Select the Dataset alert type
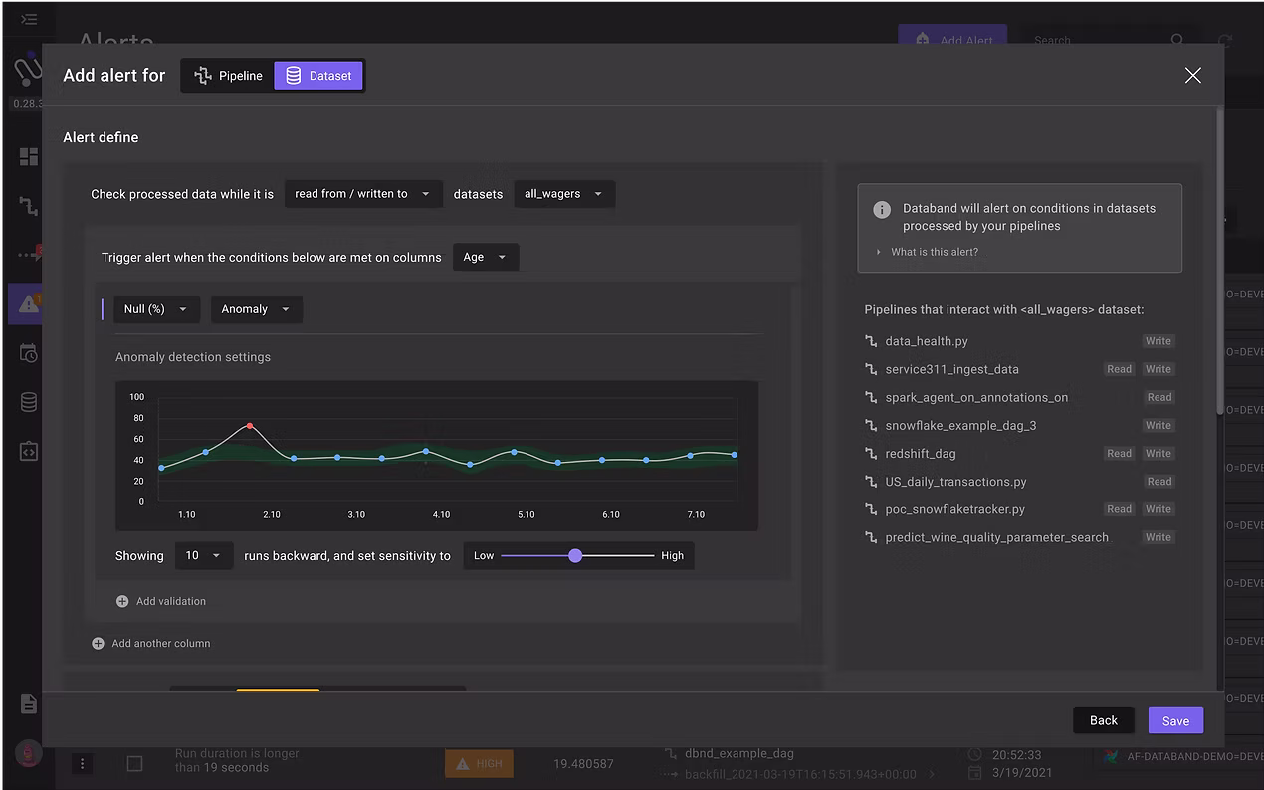 coord(318,76)
